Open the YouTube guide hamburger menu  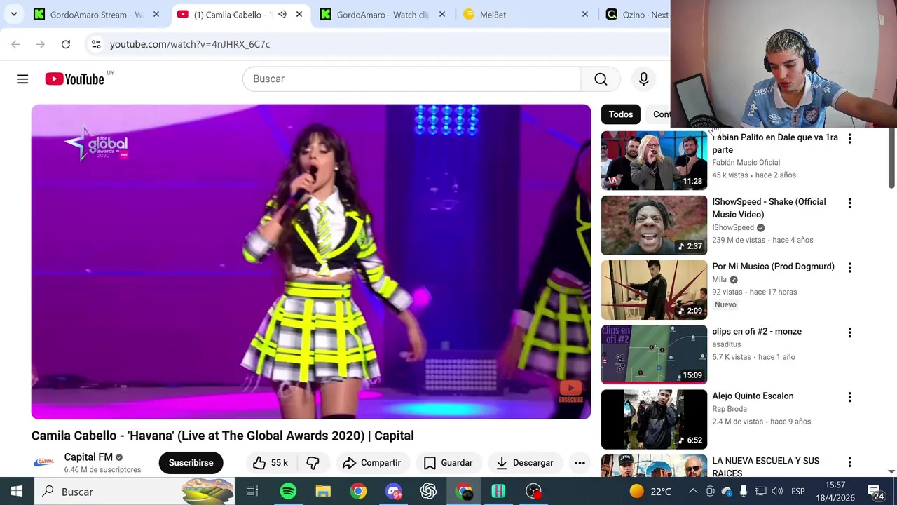(x=22, y=79)
